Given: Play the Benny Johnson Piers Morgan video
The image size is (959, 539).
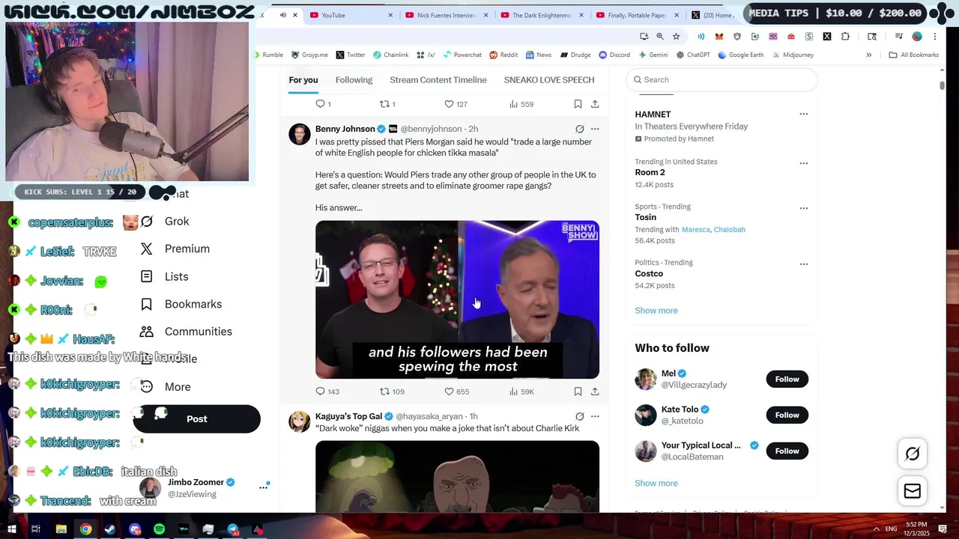Looking at the screenshot, I should [x=457, y=299].
